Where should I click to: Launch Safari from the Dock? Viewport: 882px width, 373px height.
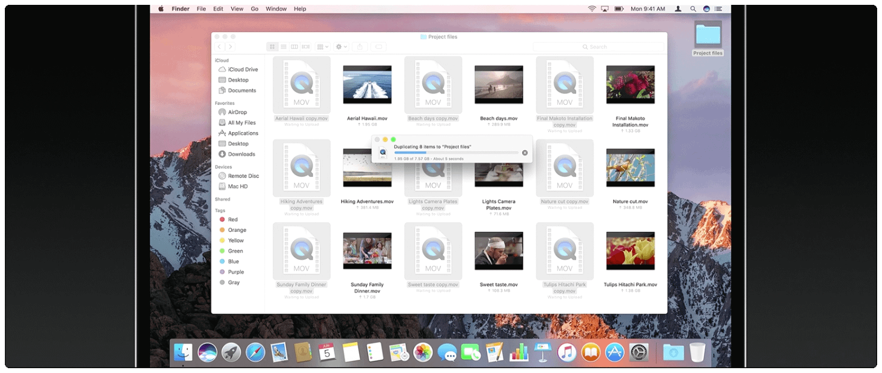click(x=256, y=352)
